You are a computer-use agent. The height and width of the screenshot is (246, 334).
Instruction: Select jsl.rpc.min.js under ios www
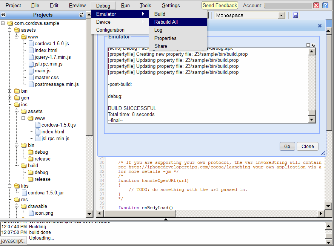point(55,139)
